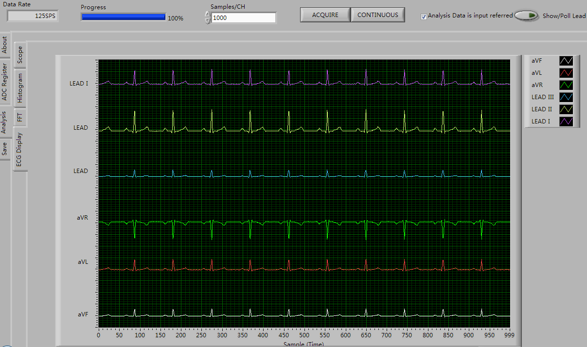Viewport: 587px width, 347px height.
Task: Toggle the Show/Poll Lead switch
Action: point(527,16)
